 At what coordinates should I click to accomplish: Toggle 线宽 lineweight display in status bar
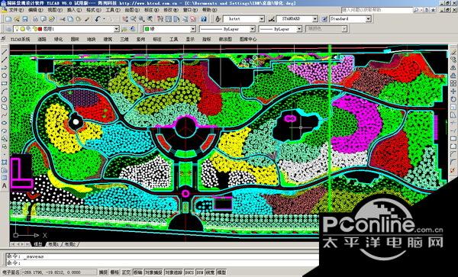click(210, 272)
